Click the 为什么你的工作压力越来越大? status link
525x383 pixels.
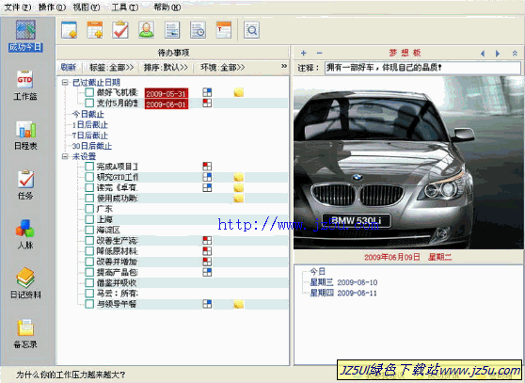coord(71,375)
